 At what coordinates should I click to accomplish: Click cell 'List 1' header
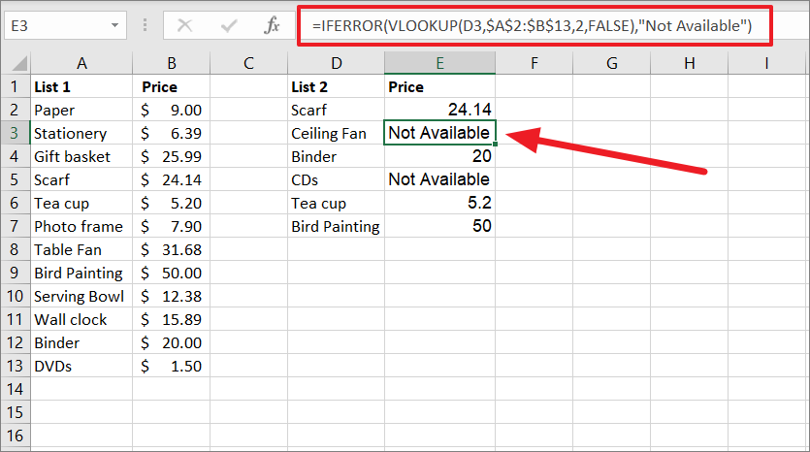coord(81,86)
